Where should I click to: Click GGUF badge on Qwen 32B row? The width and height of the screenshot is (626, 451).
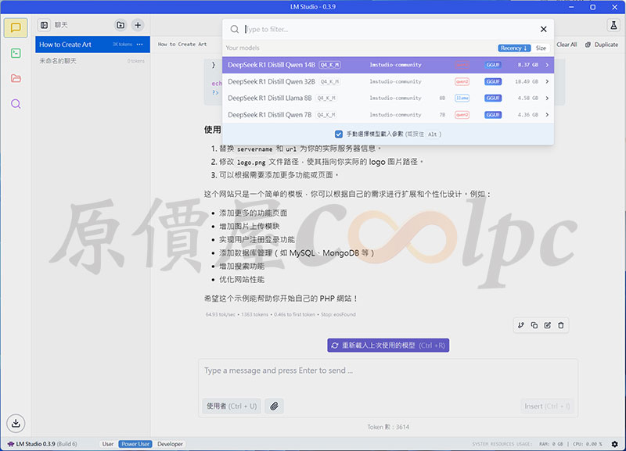(x=493, y=82)
